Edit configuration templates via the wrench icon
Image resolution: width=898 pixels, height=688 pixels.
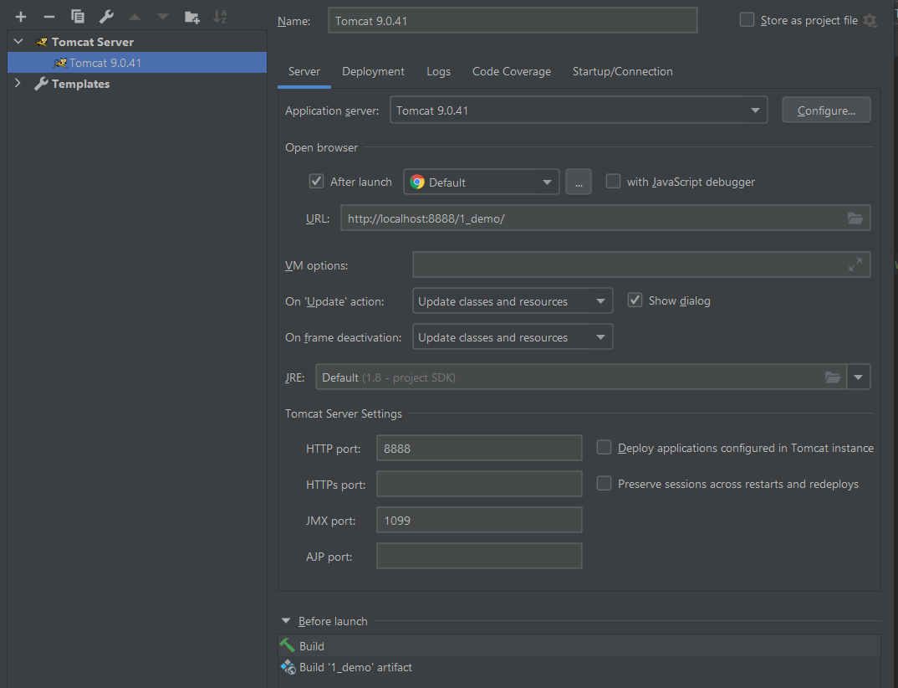(105, 16)
